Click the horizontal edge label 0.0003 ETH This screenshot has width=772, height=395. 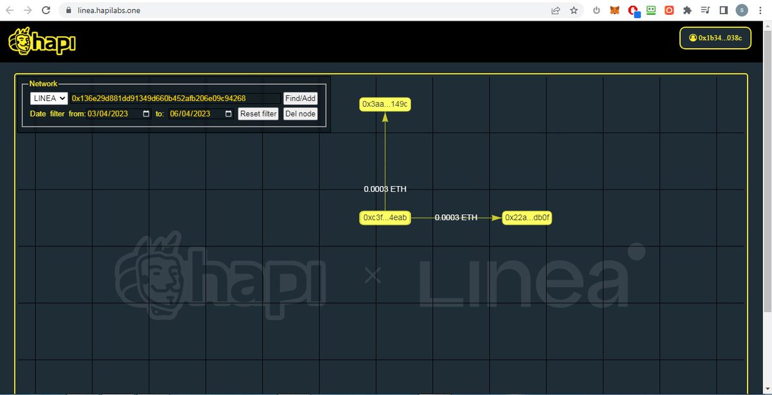click(456, 217)
